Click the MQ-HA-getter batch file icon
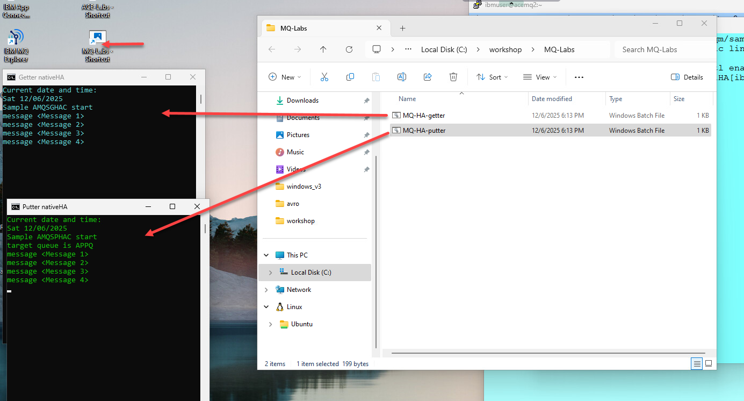Screen dimensions: 744x401 (x=396, y=115)
